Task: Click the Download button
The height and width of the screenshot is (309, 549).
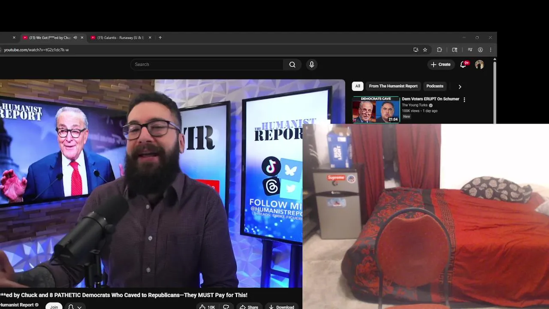Action: pos(281,307)
